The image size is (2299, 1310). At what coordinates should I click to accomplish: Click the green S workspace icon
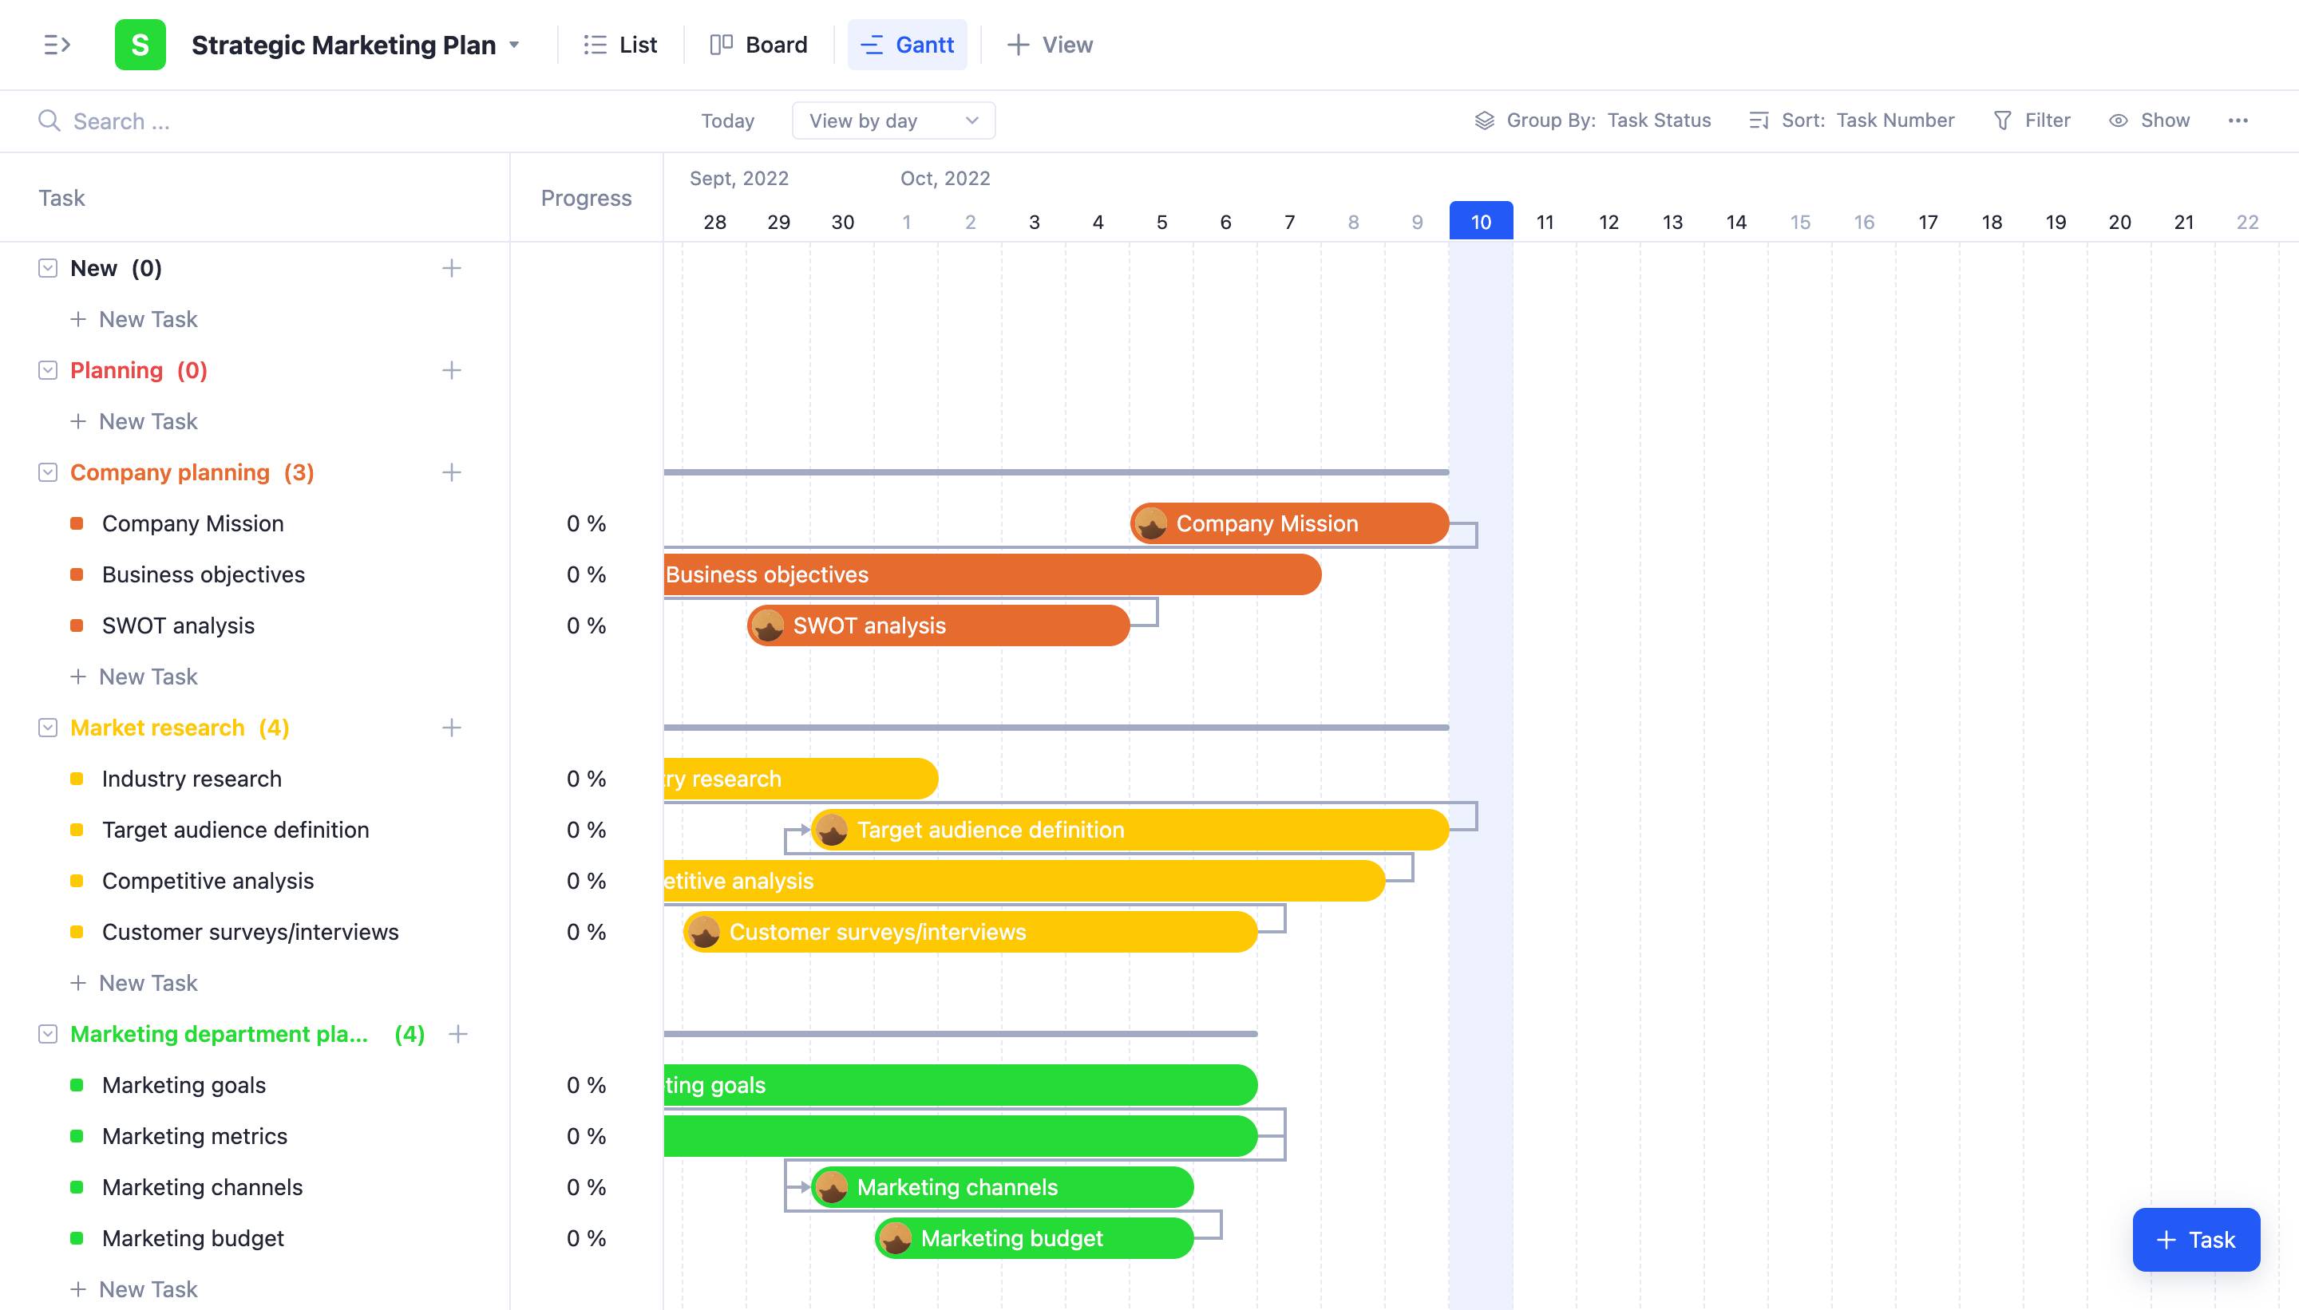click(x=140, y=44)
